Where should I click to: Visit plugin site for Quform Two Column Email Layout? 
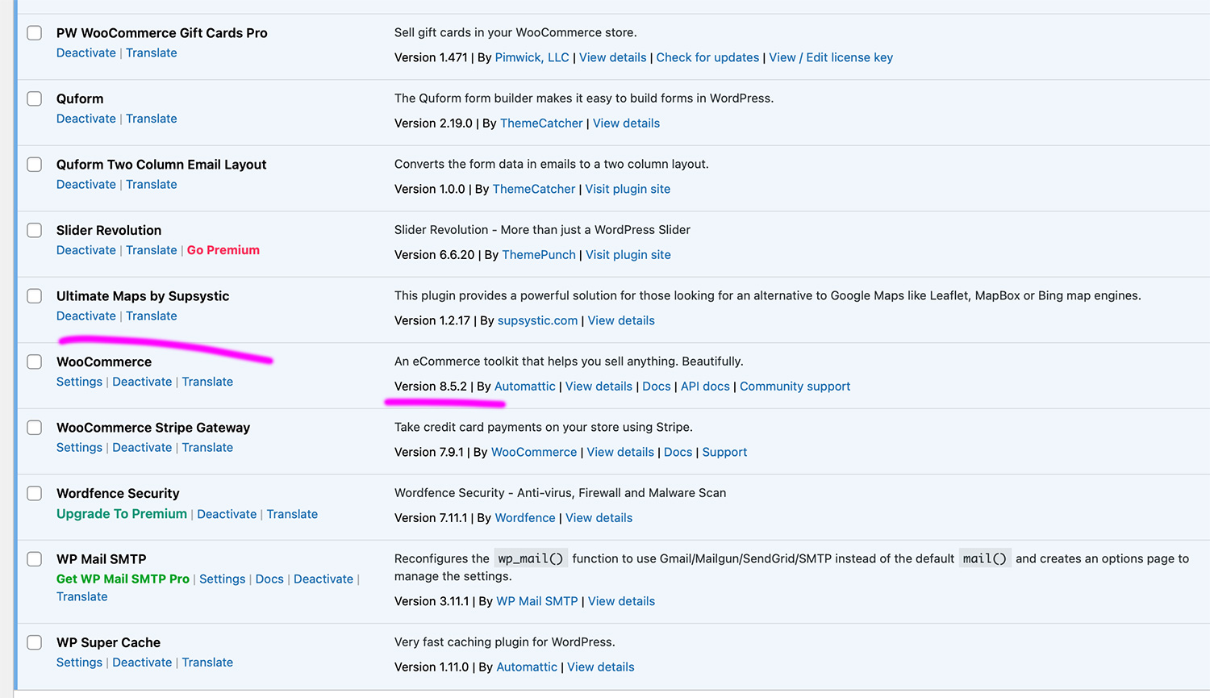[628, 189]
